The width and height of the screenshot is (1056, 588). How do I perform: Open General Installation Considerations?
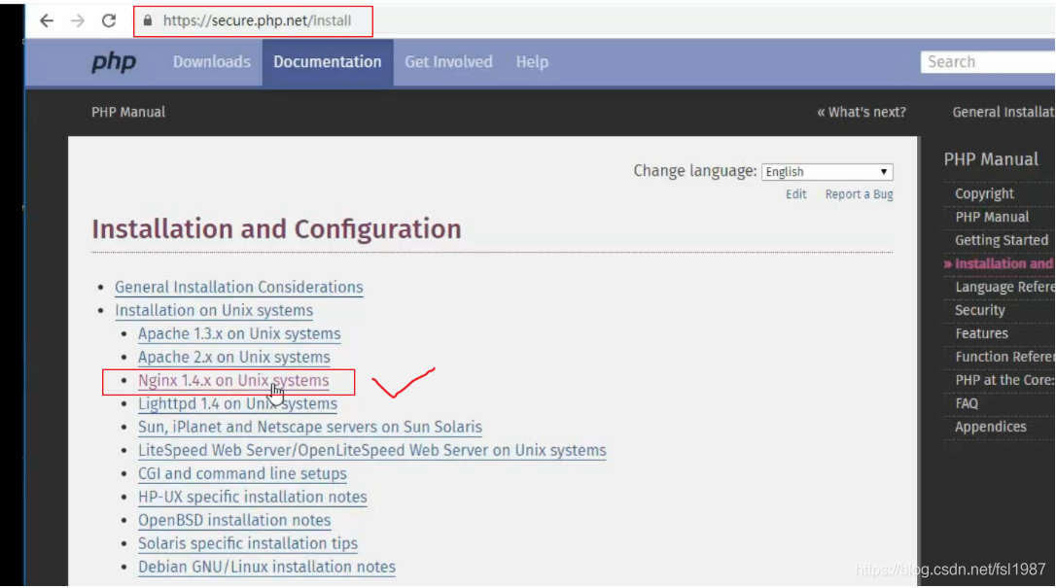point(238,288)
